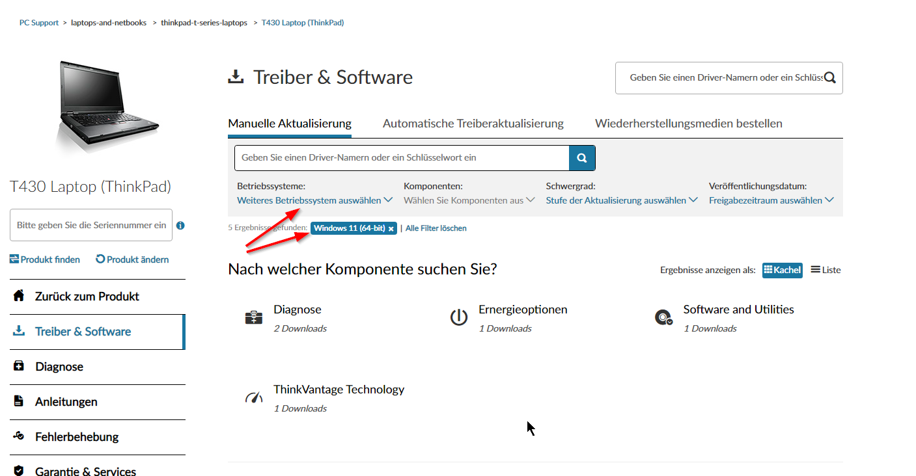Expand the Veröffentlichungsdatum release period dropdown
916x476 pixels.
(771, 200)
